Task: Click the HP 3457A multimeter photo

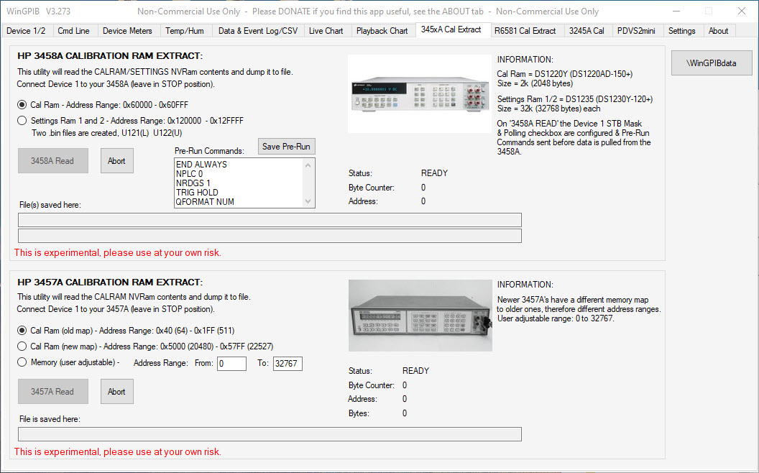Action: (x=420, y=315)
